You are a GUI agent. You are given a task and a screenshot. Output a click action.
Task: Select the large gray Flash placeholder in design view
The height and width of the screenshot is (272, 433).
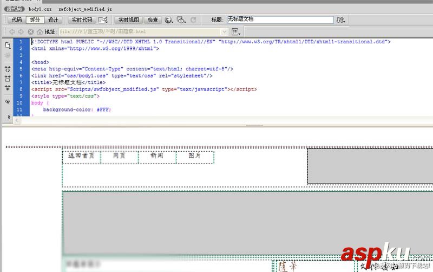click(248, 223)
